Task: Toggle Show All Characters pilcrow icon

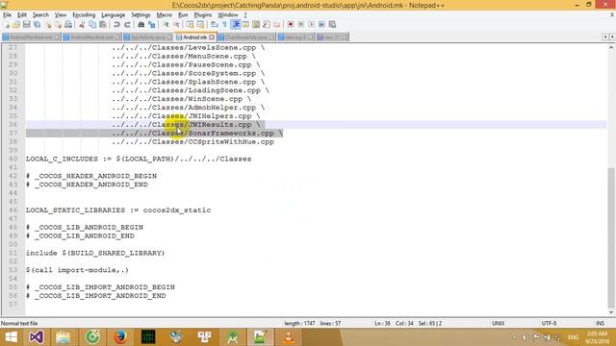Action: (x=224, y=25)
